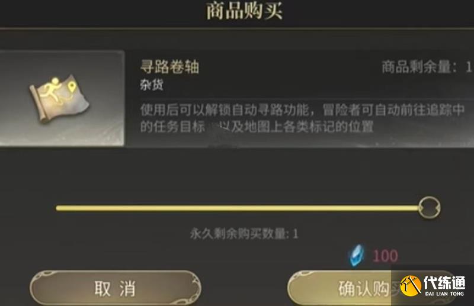Click the left end of the quantity slider
The height and width of the screenshot is (306, 474).
[58, 208]
